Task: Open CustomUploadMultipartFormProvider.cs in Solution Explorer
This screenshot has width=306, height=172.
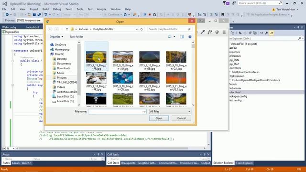Action: click(256, 80)
